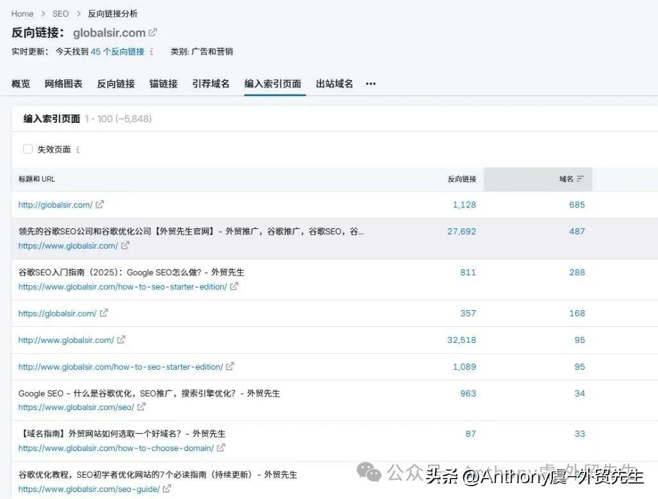Image resolution: width=658 pixels, height=499 pixels.
Task: Click Home in the breadcrumb trail
Action: 22,13
